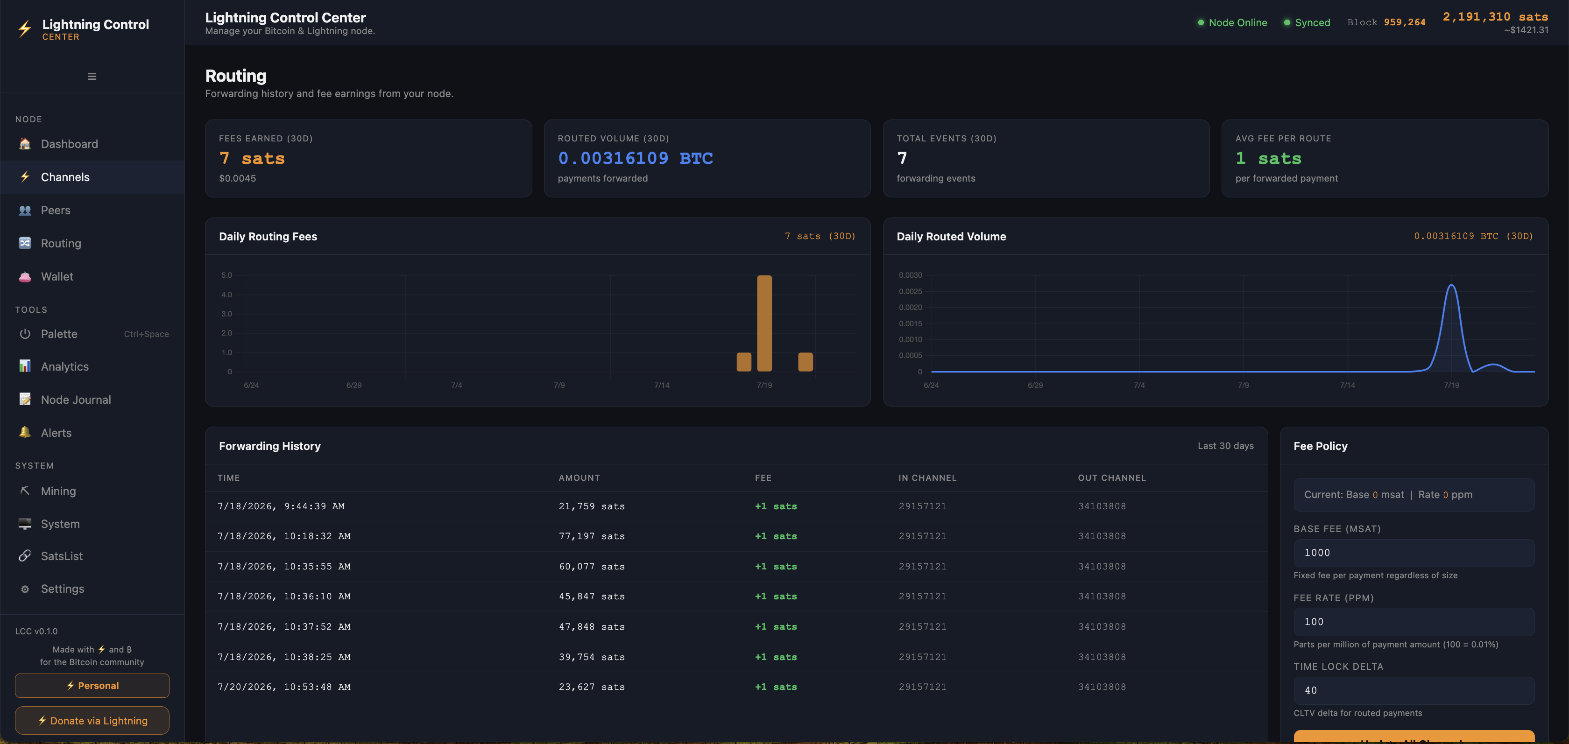Viewport: 1569px width, 744px height.
Task: Open the Settings page
Action: 92,589
